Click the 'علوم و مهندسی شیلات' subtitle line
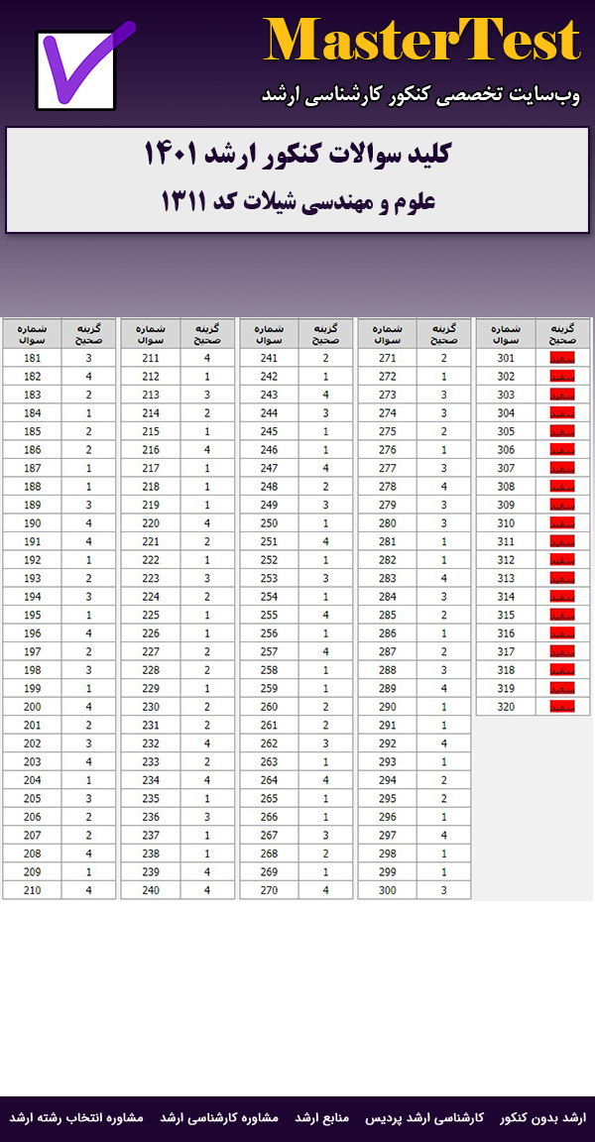Image resolution: width=595 pixels, height=1142 pixels. [297, 201]
